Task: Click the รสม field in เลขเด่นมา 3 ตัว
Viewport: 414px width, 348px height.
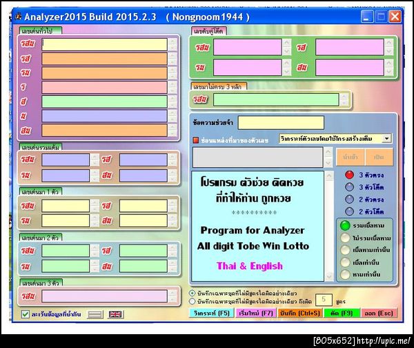Action: [105, 296]
